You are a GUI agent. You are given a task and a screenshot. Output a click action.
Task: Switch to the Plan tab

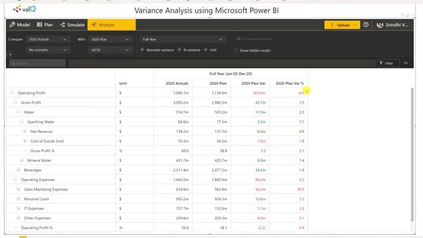pos(45,25)
